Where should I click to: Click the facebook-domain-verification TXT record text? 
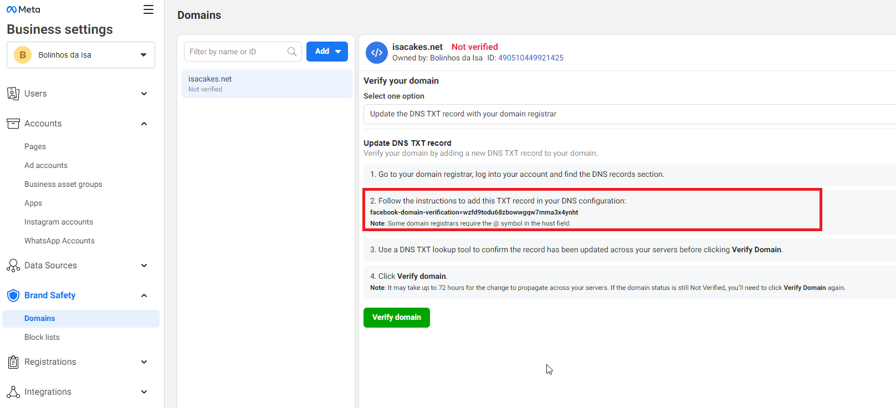tap(474, 212)
